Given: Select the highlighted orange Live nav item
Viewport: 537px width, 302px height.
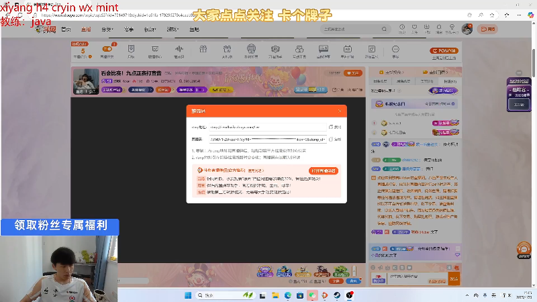Looking at the screenshot, I should tap(86, 30).
